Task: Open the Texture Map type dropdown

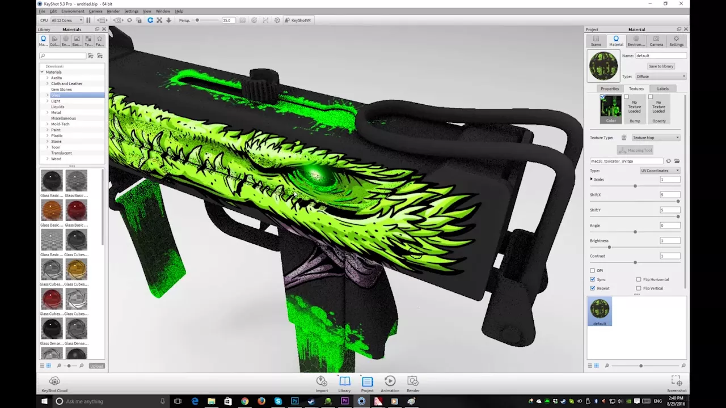Action: pyautogui.click(x=656, y=138)
